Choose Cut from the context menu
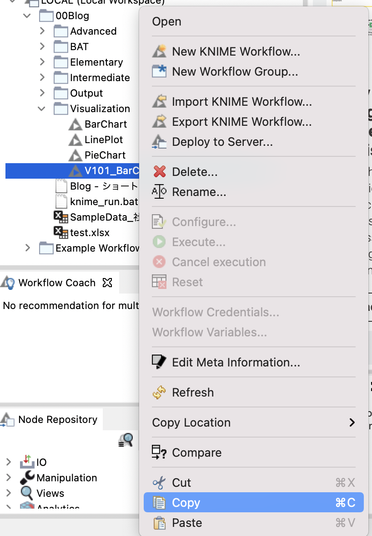 [254, 483]
